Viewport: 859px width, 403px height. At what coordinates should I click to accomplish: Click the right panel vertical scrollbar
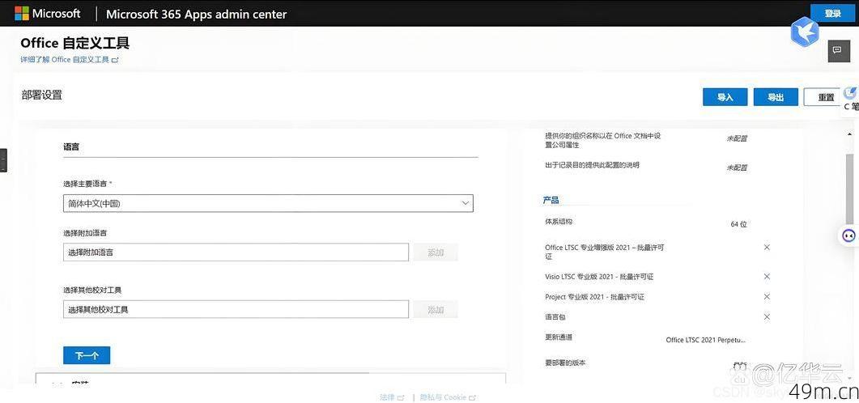point(848,186)
